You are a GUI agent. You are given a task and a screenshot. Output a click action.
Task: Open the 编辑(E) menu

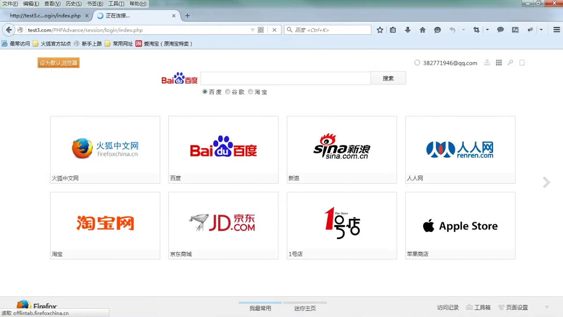click(31, 4)
